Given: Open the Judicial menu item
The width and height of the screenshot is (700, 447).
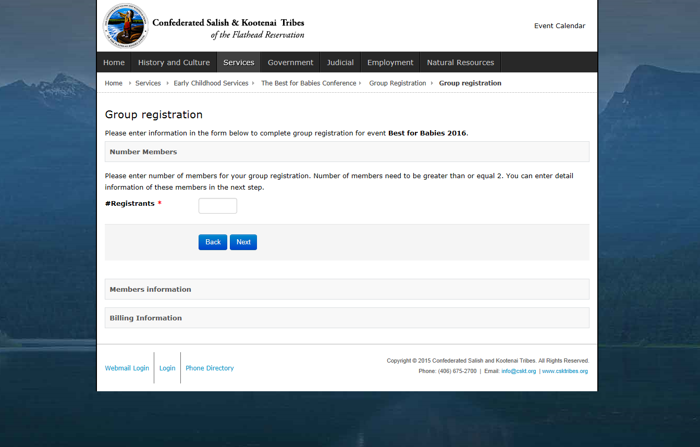Looking at the screenshot, I should pos(340,63).
